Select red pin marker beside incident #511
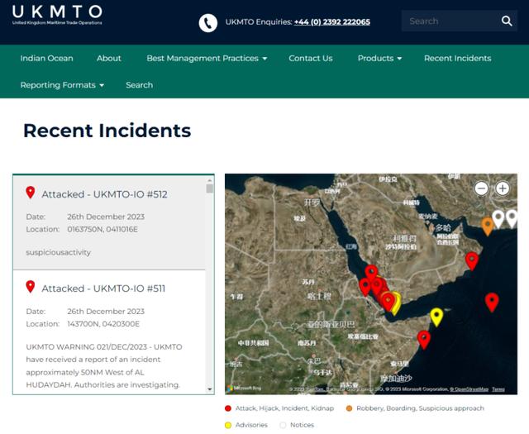The width and height of the screenshot is (529, 434). coord(31,287)
